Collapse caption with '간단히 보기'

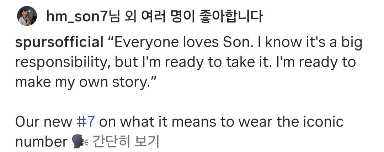(126, 141)
